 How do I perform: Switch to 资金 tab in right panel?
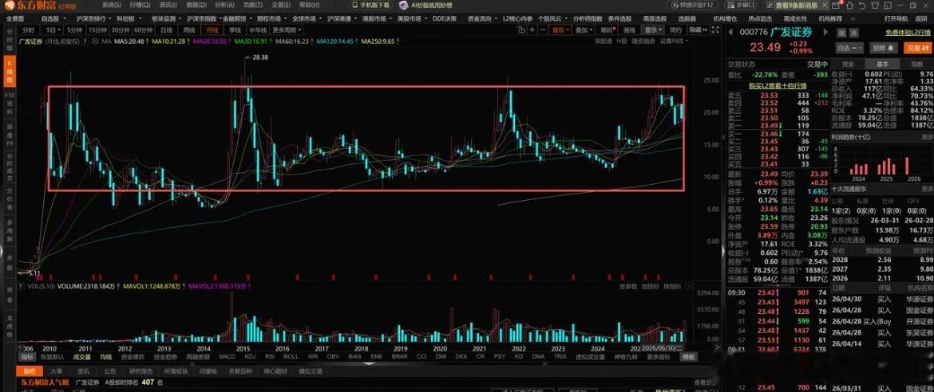[849, 65]
